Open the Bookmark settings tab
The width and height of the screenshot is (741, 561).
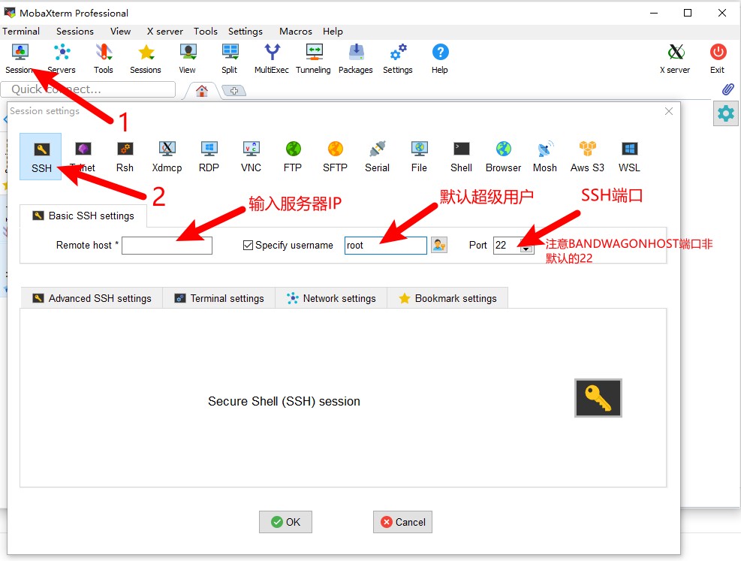[x=447, y=298]
